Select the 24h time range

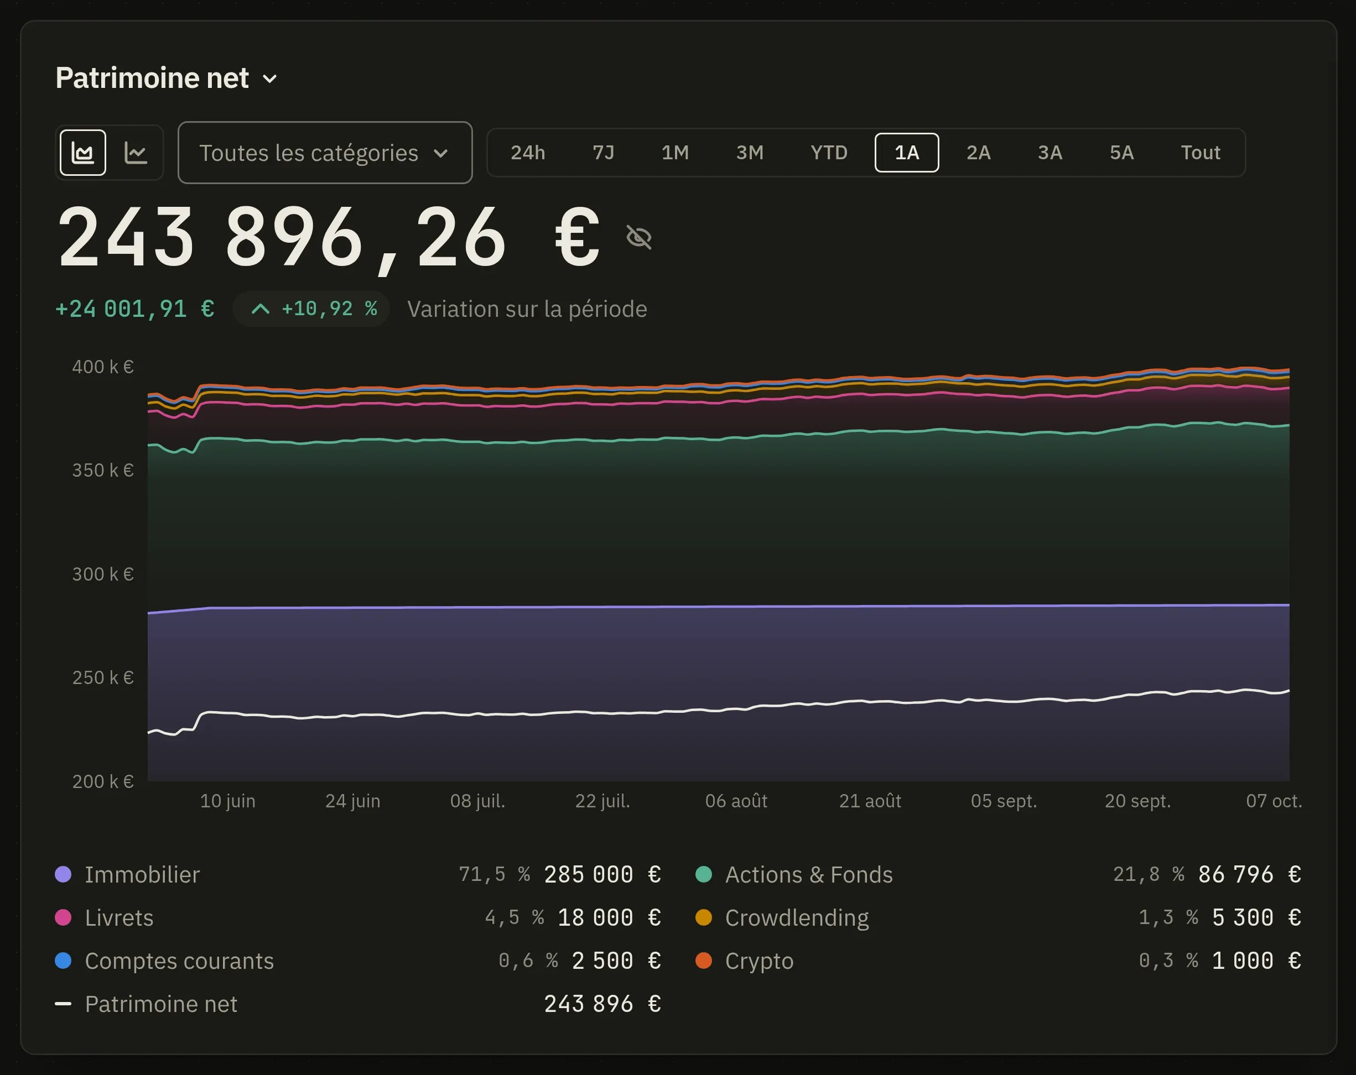528,153
